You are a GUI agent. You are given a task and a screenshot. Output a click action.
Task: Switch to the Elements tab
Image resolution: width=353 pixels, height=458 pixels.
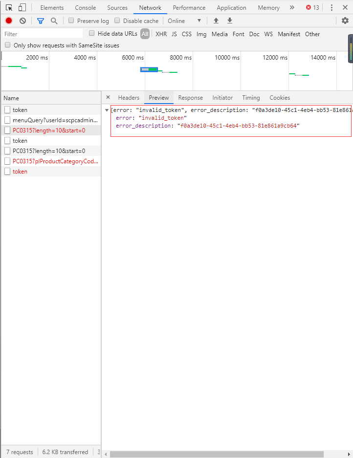tap(52, 8)
